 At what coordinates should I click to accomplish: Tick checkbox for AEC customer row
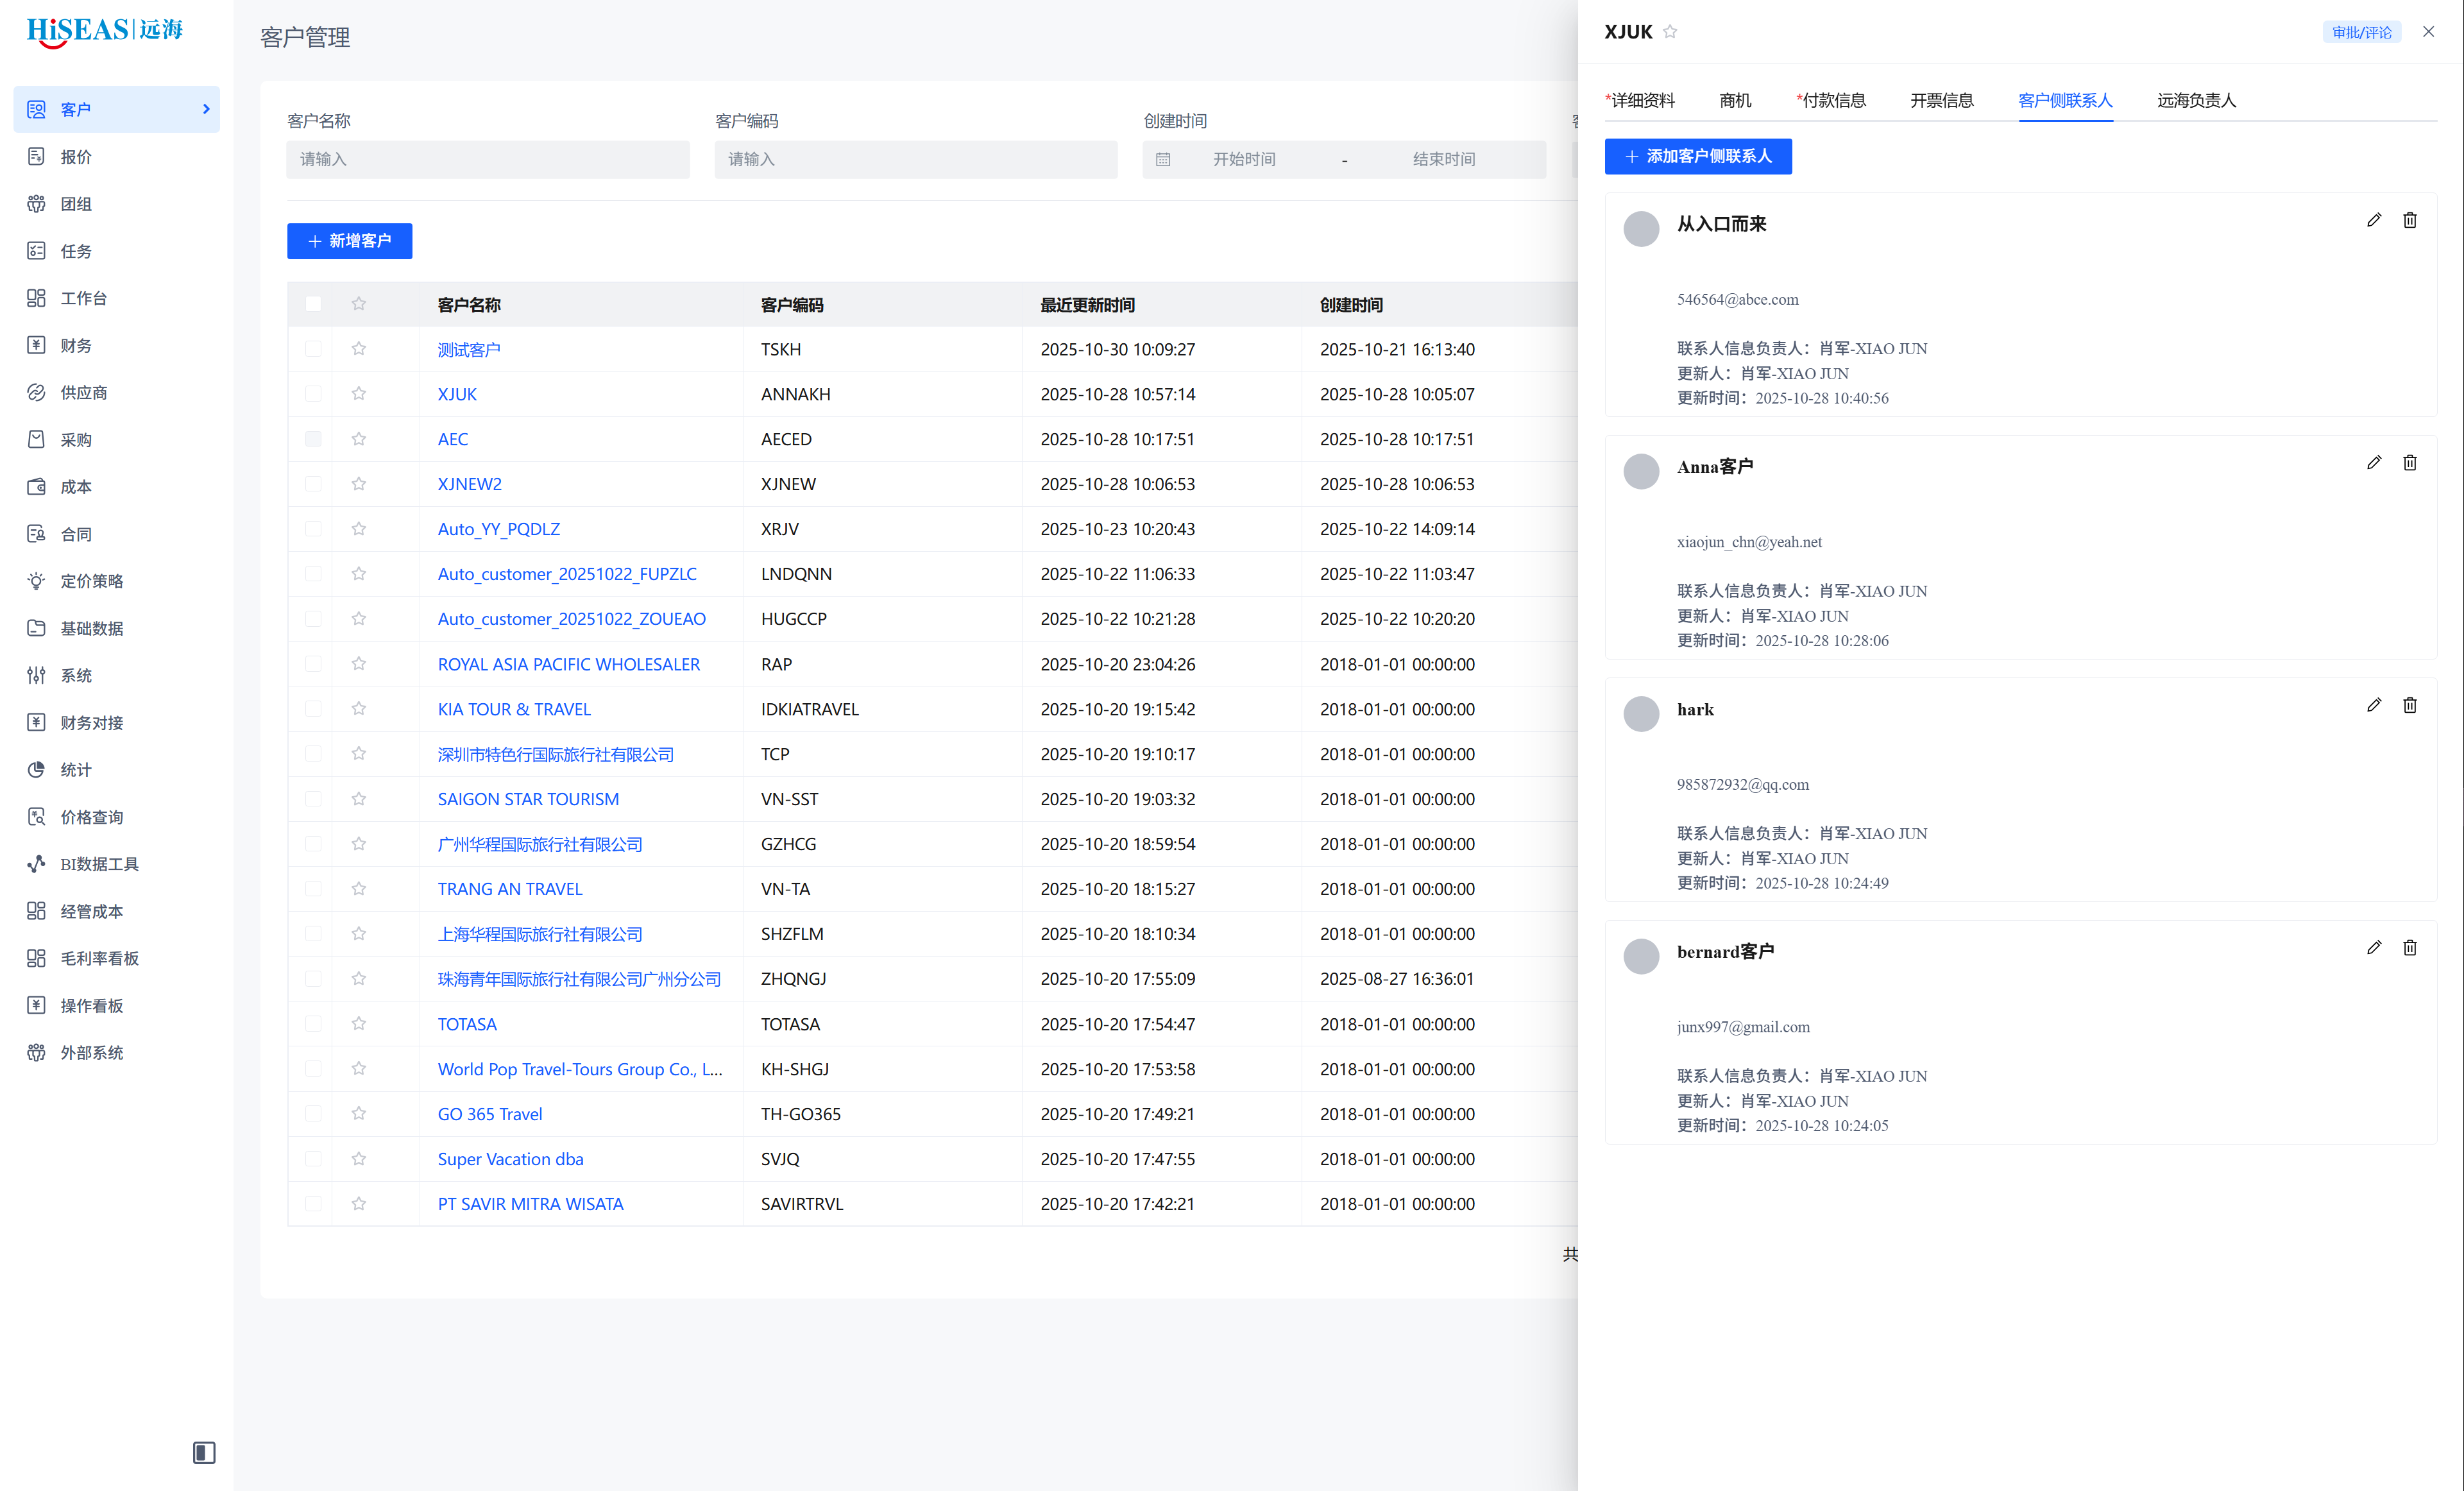coord(313,439)
